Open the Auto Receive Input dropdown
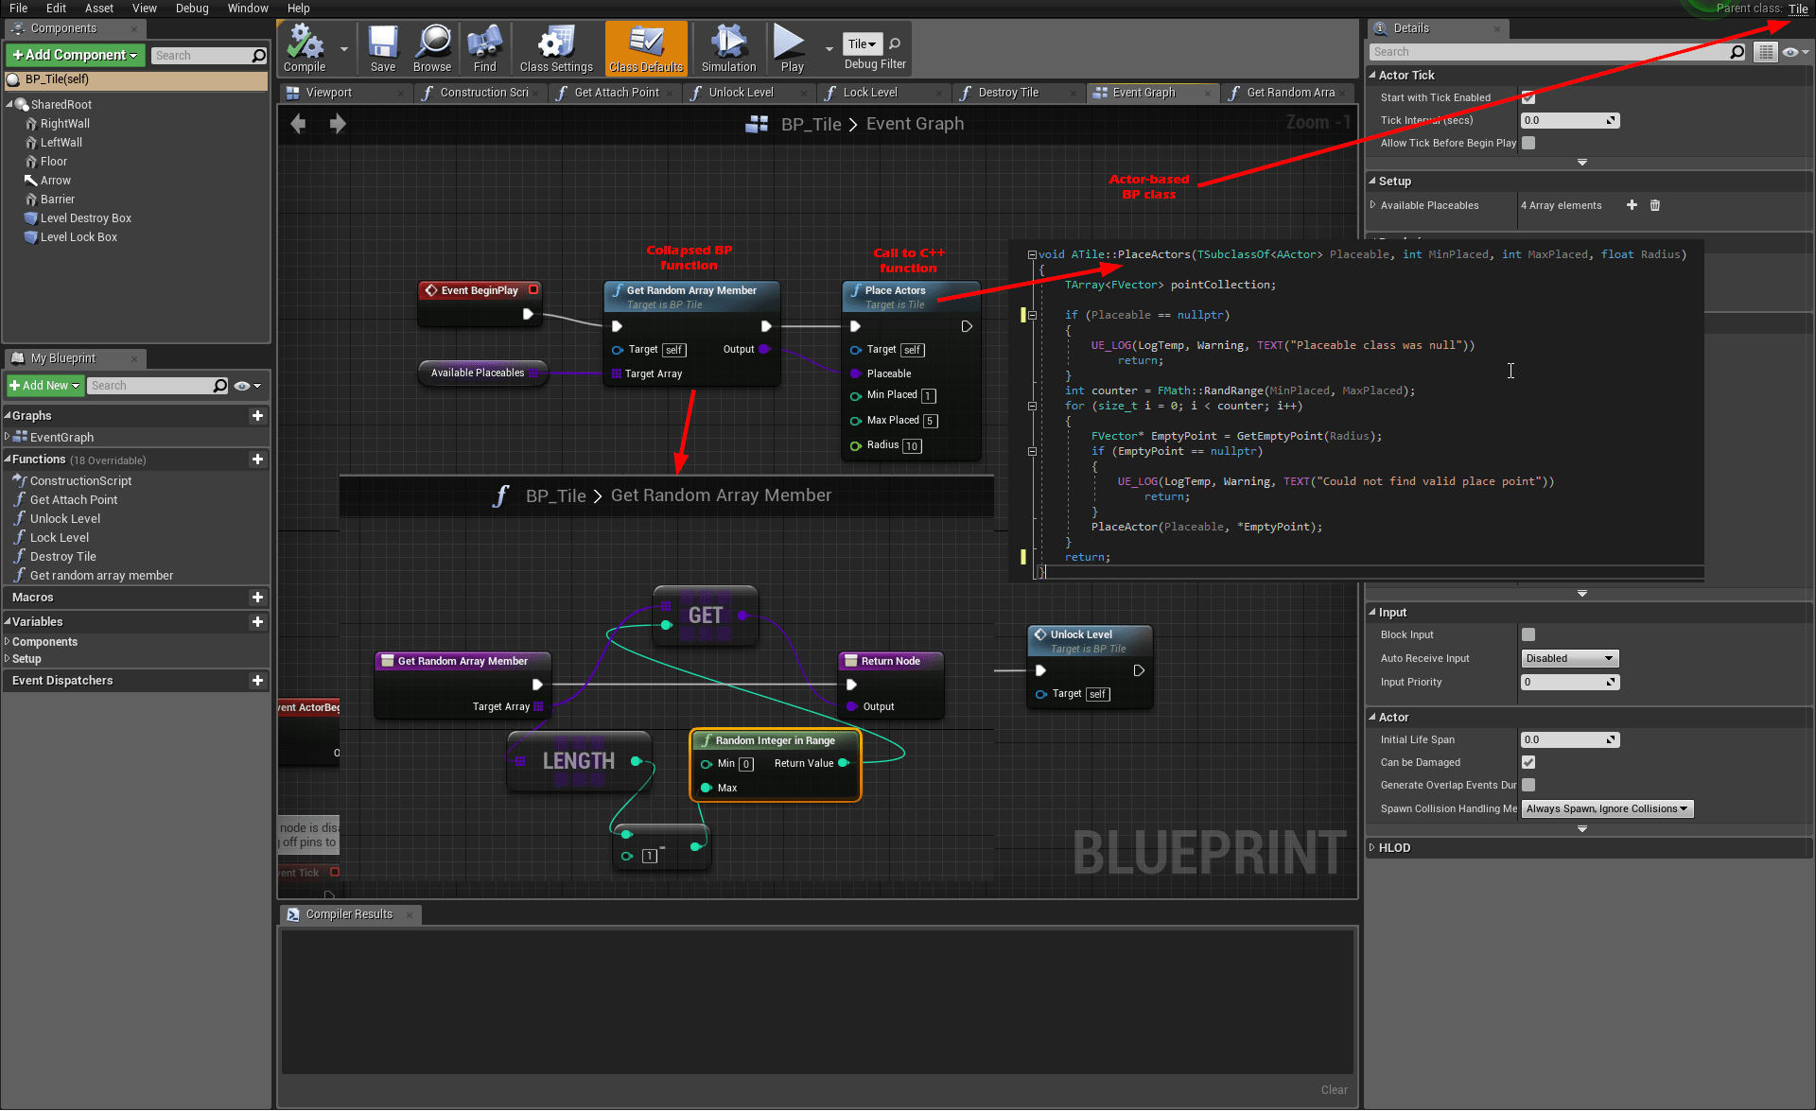This screenshot has width=1816, height=1111. pyautogui.click(x=1569, y=658)
